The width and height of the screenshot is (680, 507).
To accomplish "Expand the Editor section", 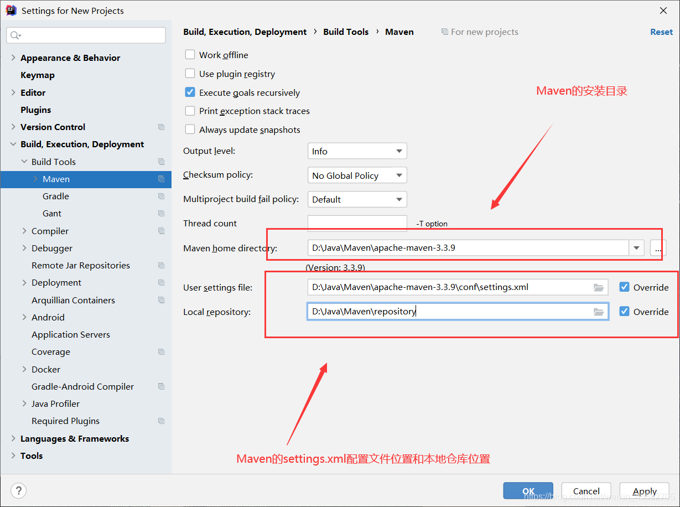I will tap(13, 92).
